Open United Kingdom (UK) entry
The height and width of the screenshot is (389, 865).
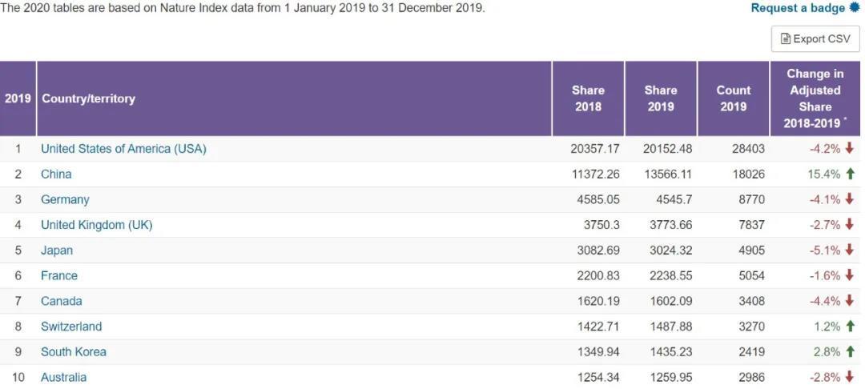point(96,225)
